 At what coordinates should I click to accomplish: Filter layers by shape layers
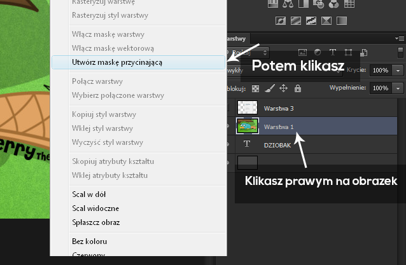click(348, 53)
